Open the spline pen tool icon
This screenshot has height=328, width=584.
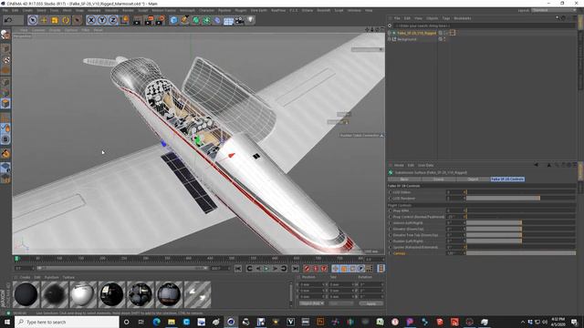184,20
